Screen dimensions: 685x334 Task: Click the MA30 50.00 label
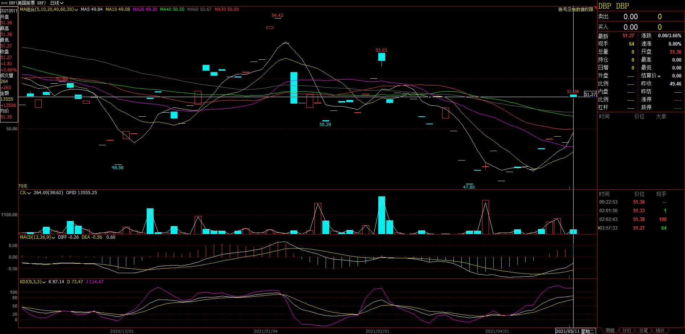click(x=227, y=9)
